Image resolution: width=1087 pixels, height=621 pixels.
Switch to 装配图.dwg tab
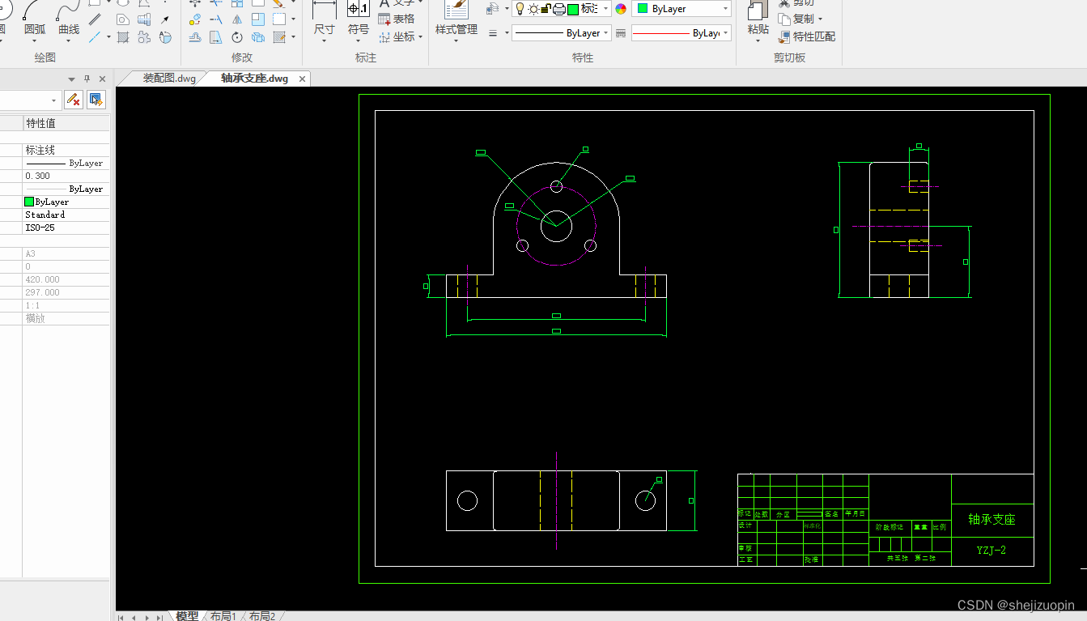click(169, 79)
